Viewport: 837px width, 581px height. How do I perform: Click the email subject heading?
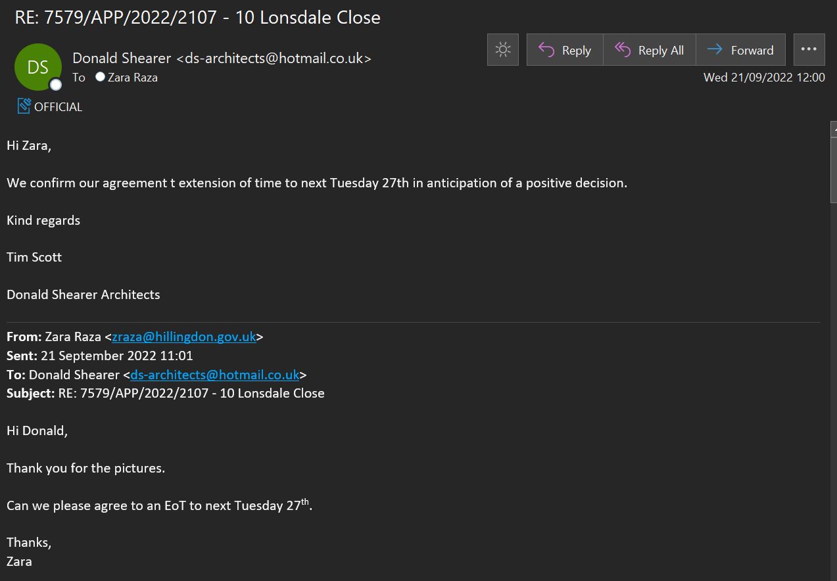(197, 17)
